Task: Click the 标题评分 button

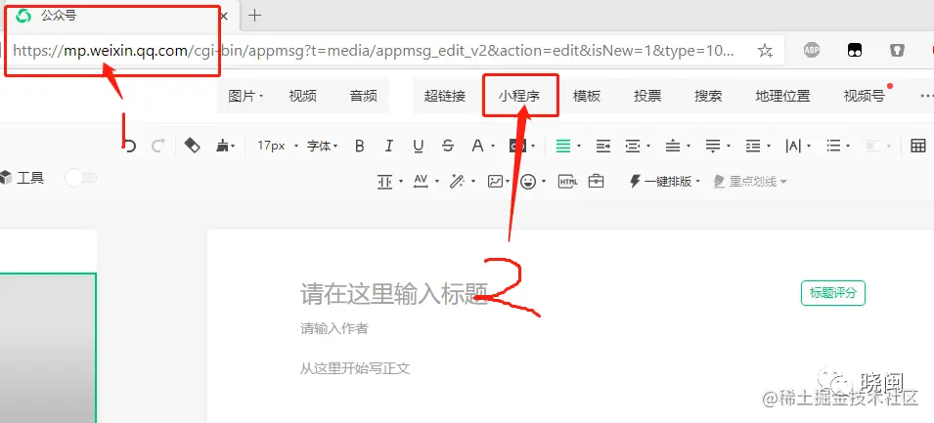Action: [832, 293]
